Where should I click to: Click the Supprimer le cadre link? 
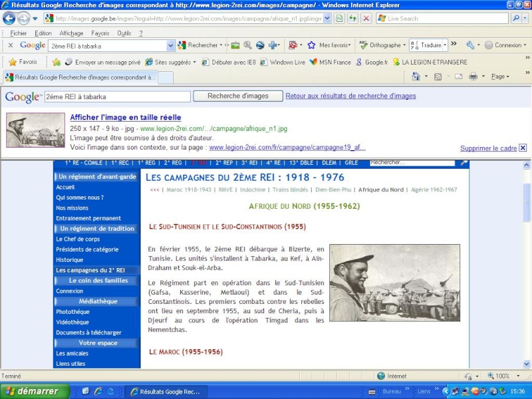[488, 148]
